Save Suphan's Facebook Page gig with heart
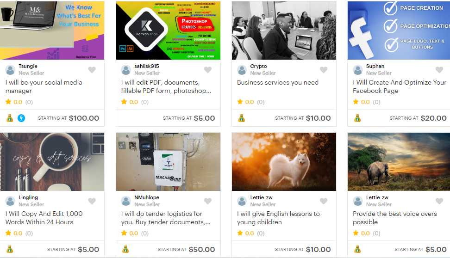 [x=439, y=70]
